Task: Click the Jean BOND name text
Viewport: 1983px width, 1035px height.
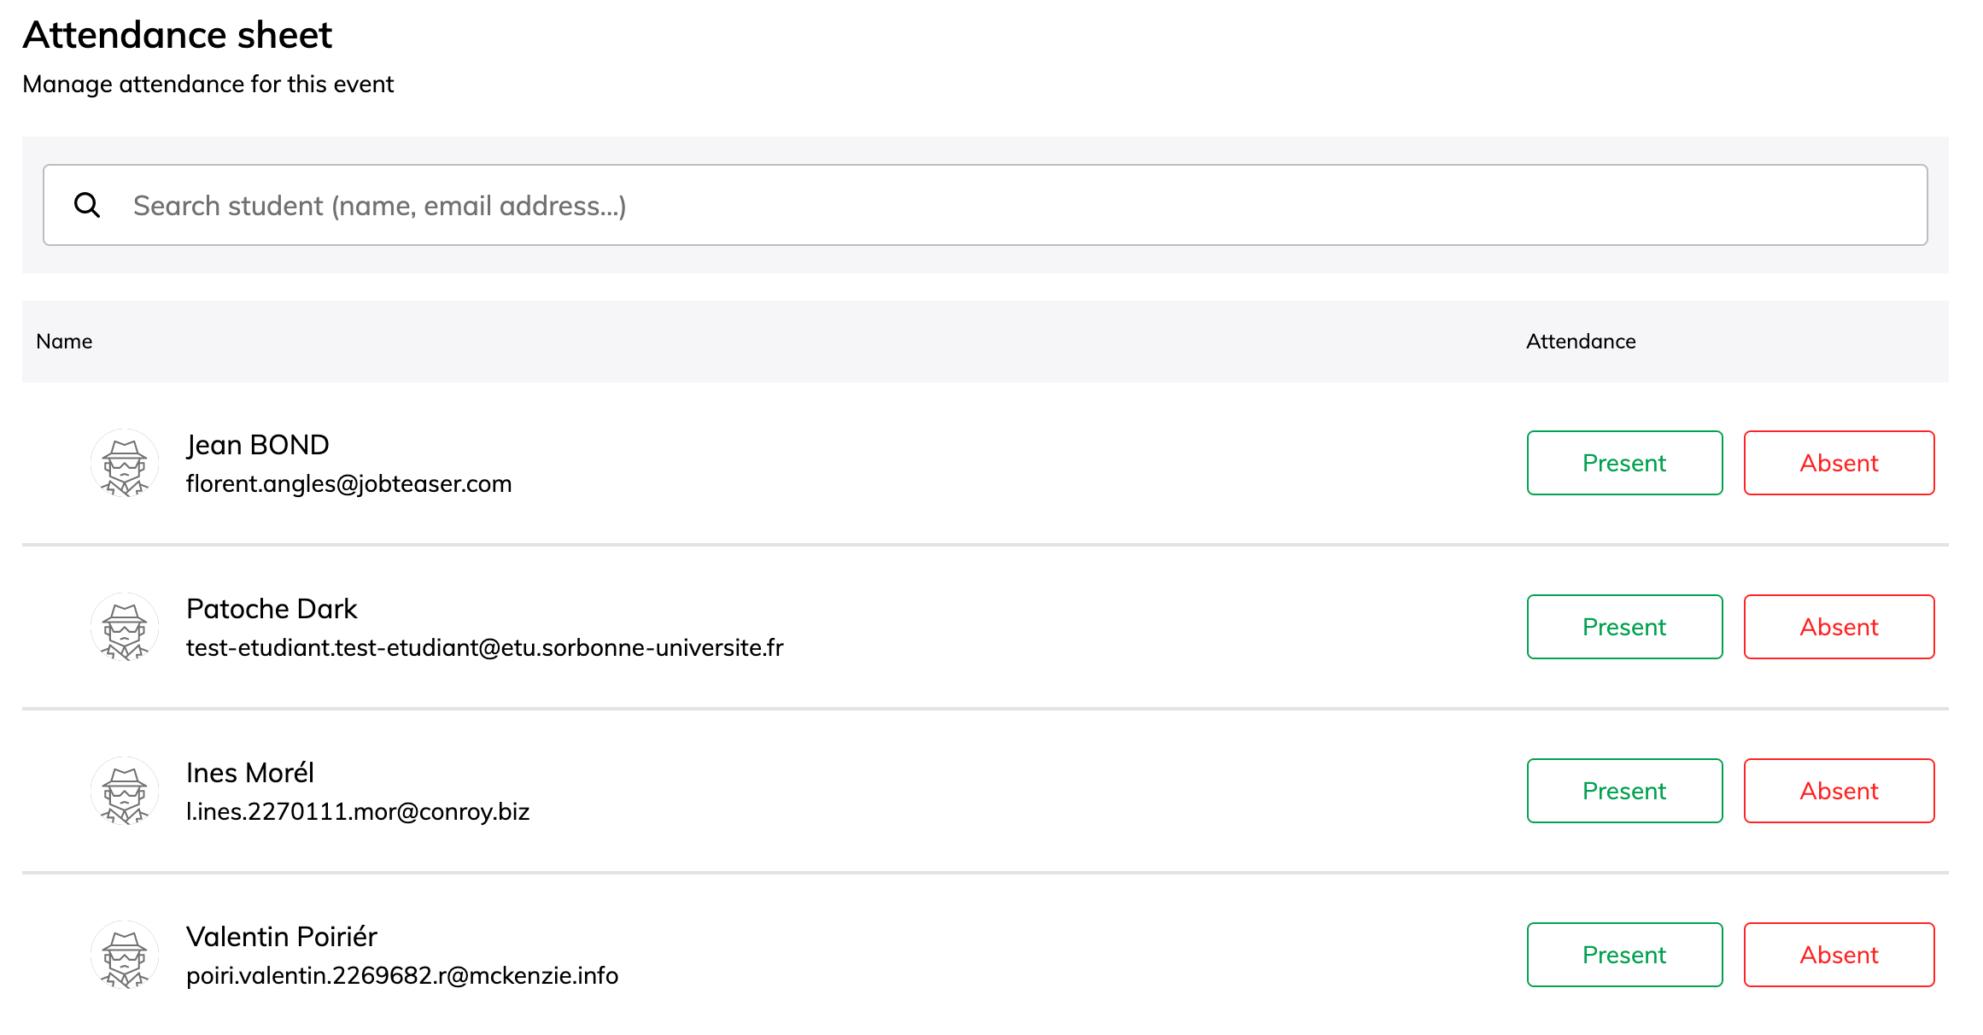Action: [257, 445]
